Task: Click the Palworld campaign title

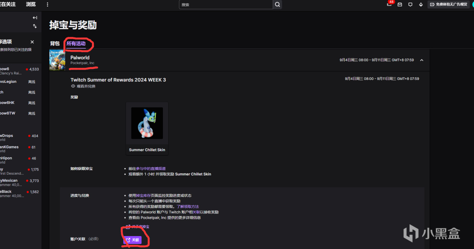Action: click(x=80, y=58)
